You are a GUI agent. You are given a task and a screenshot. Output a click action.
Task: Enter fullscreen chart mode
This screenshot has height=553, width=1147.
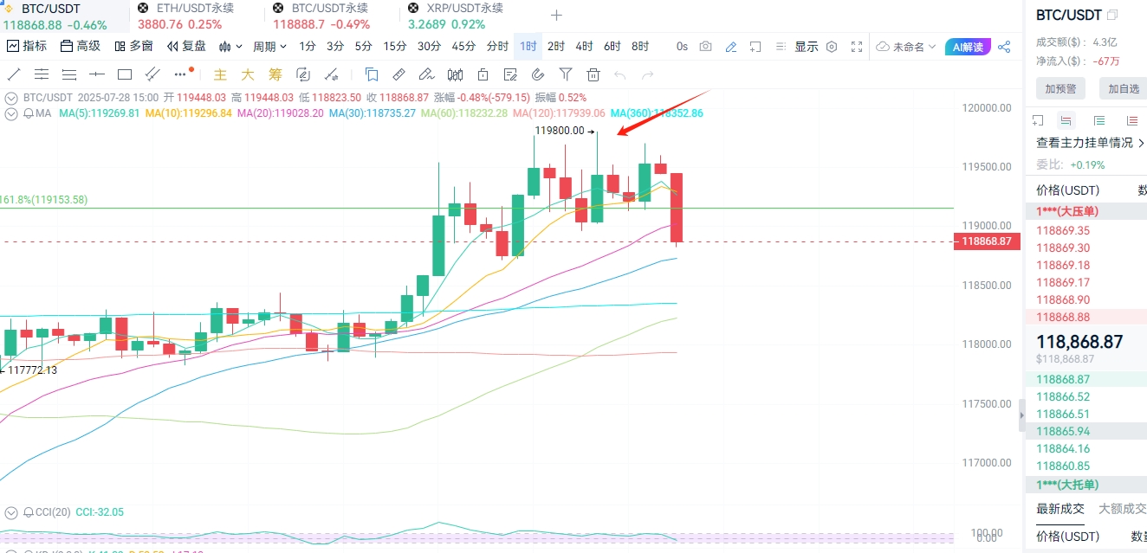click(x=857, y=47)
